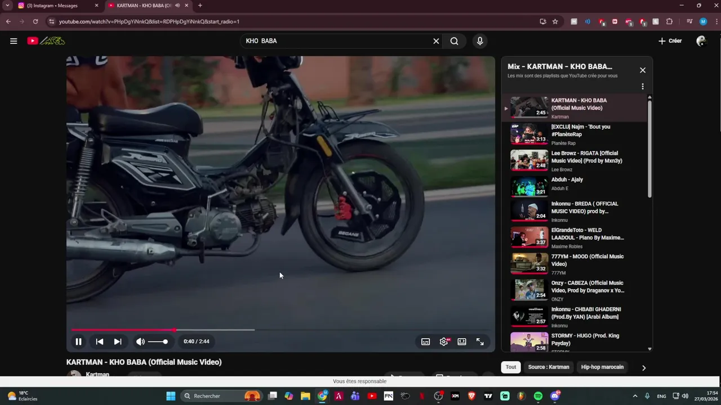Open the ENG language switcher
721x405 pixels.
662,396
